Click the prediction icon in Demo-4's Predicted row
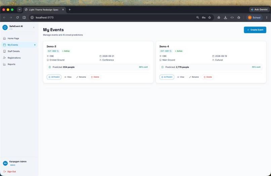Image resolution: width=271 pixels, height=176 pixels. pyautogui.click(x=162, y=67)
